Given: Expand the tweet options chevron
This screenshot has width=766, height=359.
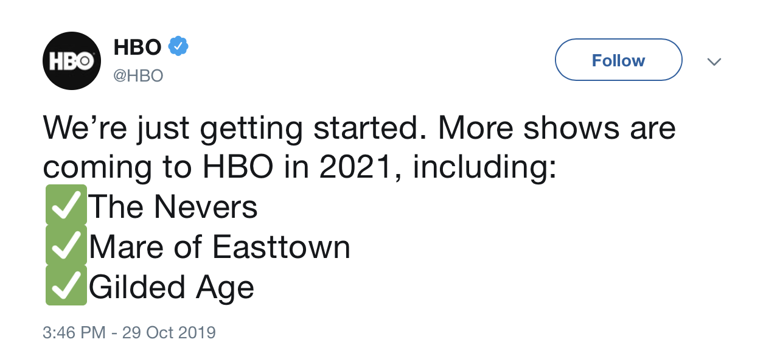Looking at the screenshot, I should pos(715,61).
